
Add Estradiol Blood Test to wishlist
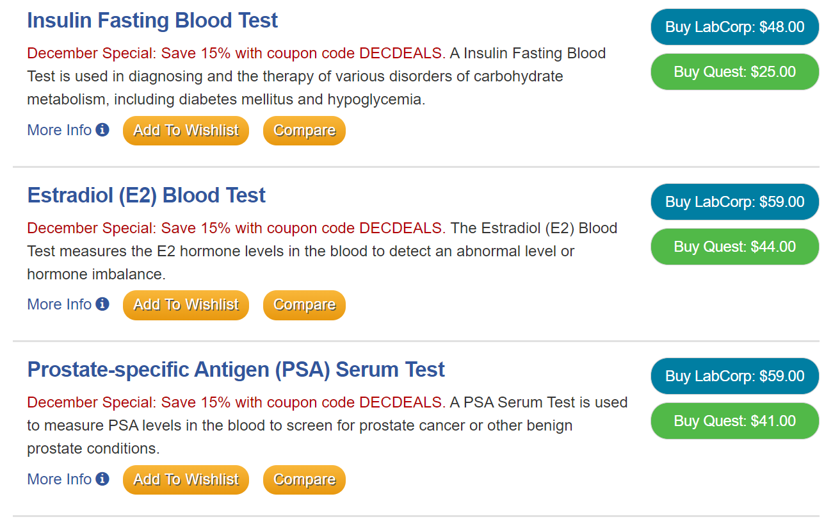(186, 305)
